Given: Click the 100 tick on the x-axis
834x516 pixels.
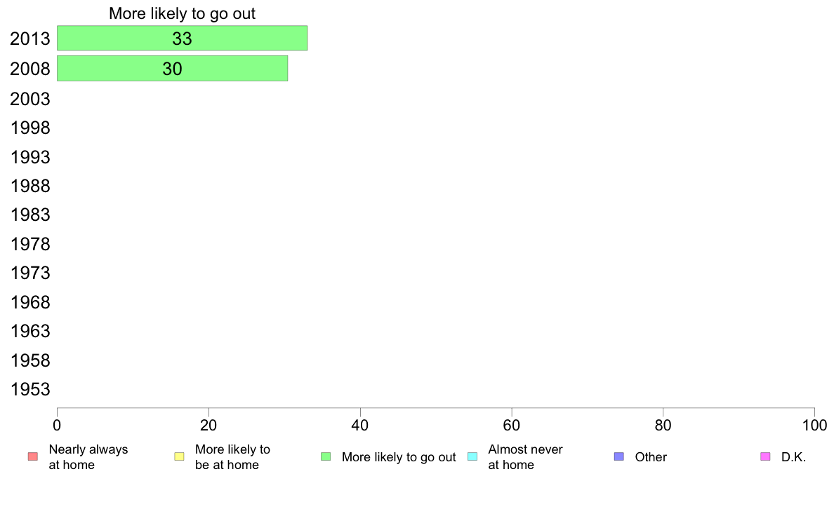Looking at the screenshot, I should [814, 425].
